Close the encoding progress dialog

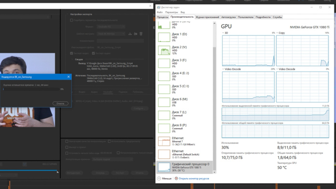(x=69, y=77)
